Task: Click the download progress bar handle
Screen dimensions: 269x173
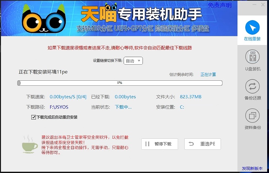Action: [19, 83]
